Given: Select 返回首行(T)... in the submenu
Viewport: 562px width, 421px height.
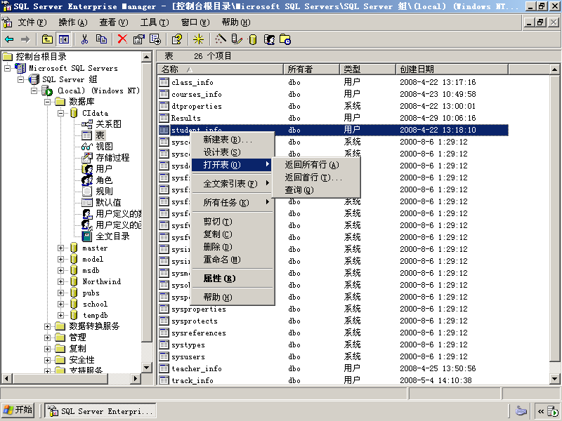Looking at the screenshot, I should 316,178.
